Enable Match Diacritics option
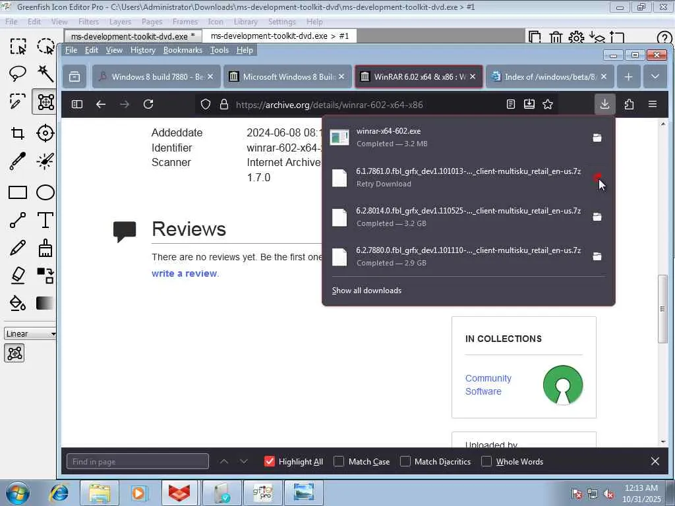Image resolution: width=675 pixels, height=506 pixels. coord(405,461)
